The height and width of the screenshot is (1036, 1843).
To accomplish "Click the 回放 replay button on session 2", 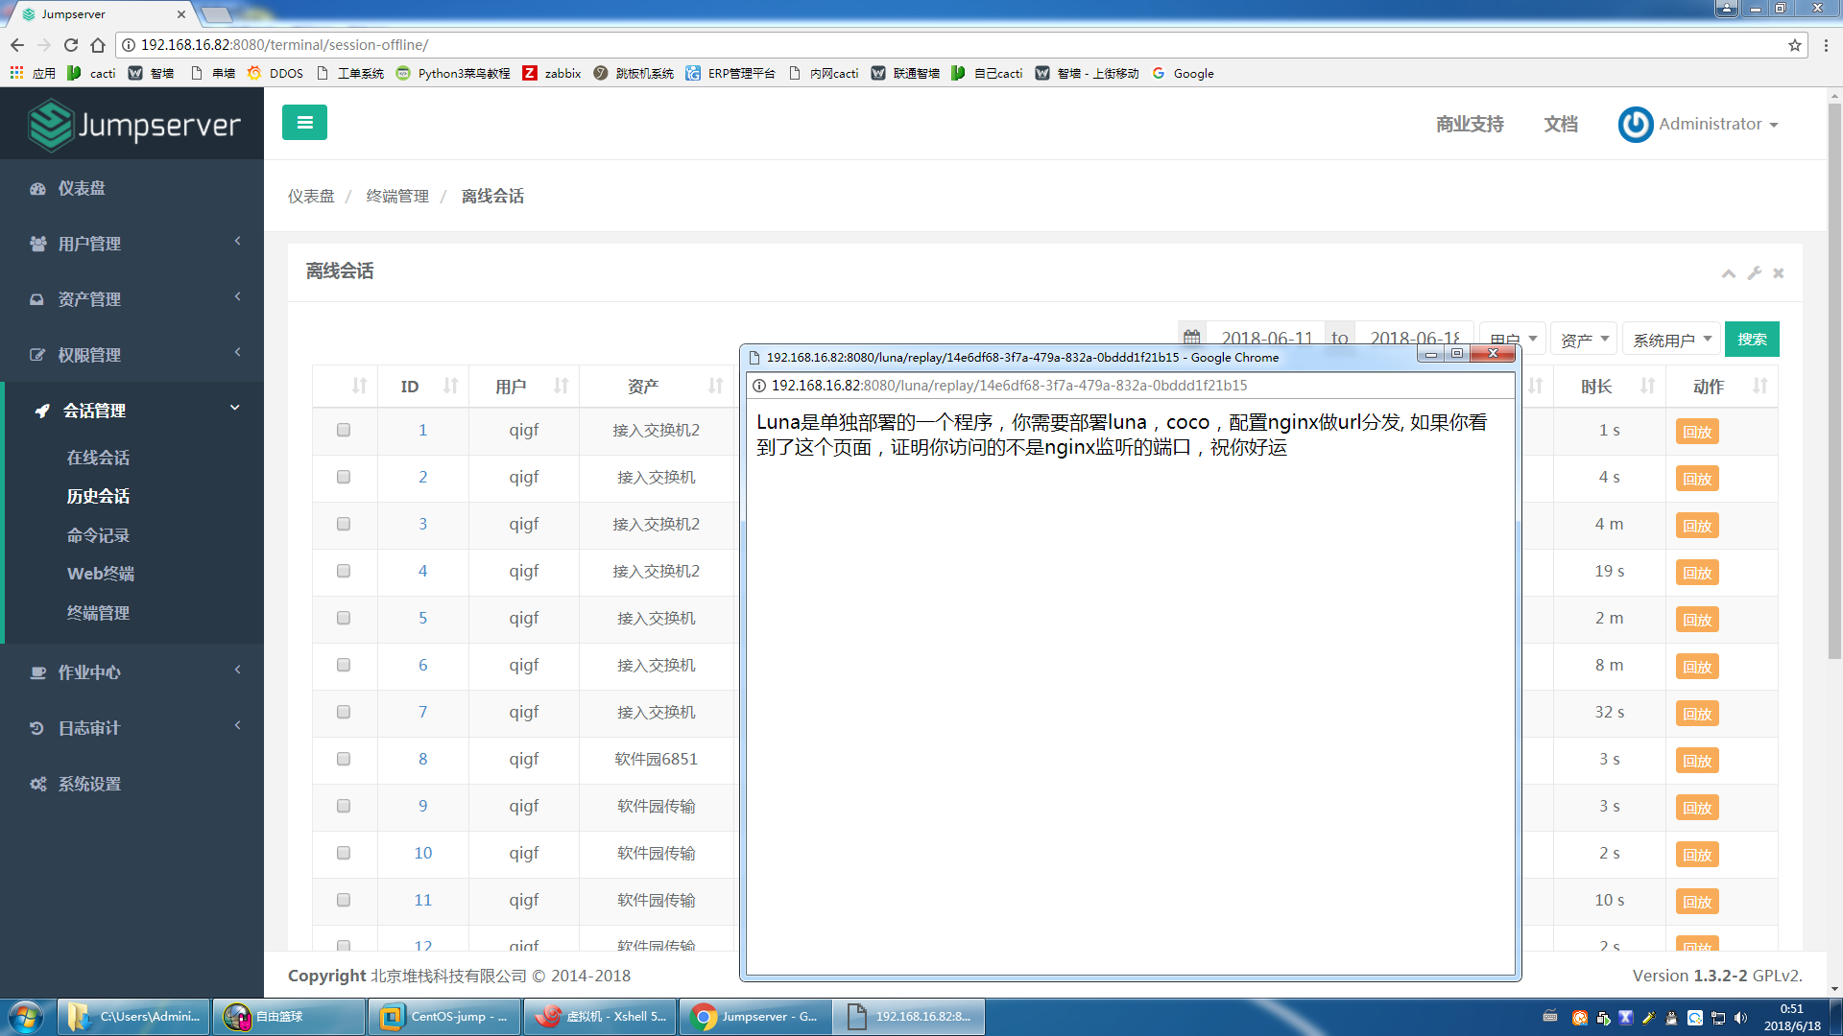I will pyautogui.click(x=1696, y=478).
